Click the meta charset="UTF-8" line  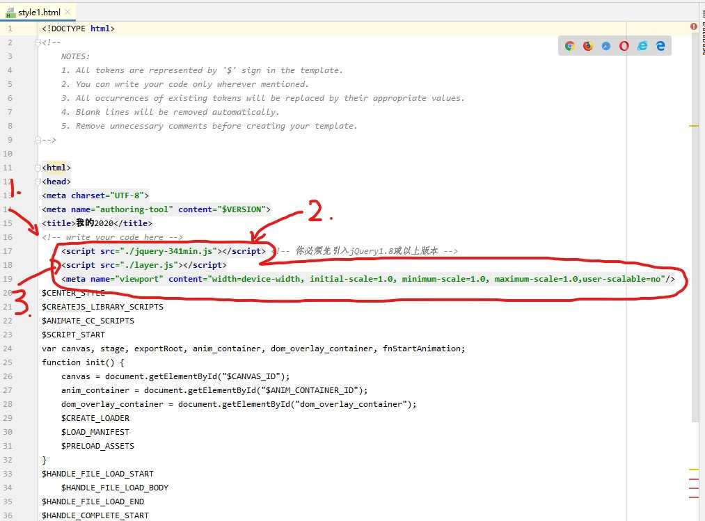point(95,195)
